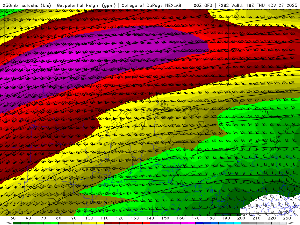The height and width of the screenshot is (225, 300).
Task: Click the '220' legend value
Action: pos(271,218)
